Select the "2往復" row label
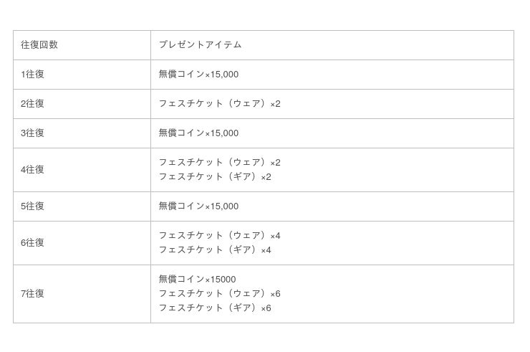Image resolution: width=530 pixels, height=352 pixels. [x=33, y=104]
